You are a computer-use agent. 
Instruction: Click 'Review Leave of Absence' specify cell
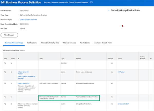84,72
